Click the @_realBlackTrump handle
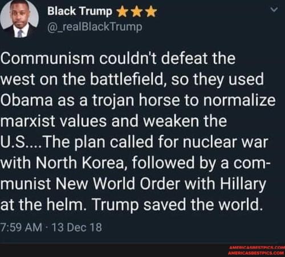 pyautogui.click(x=95, y=27)
